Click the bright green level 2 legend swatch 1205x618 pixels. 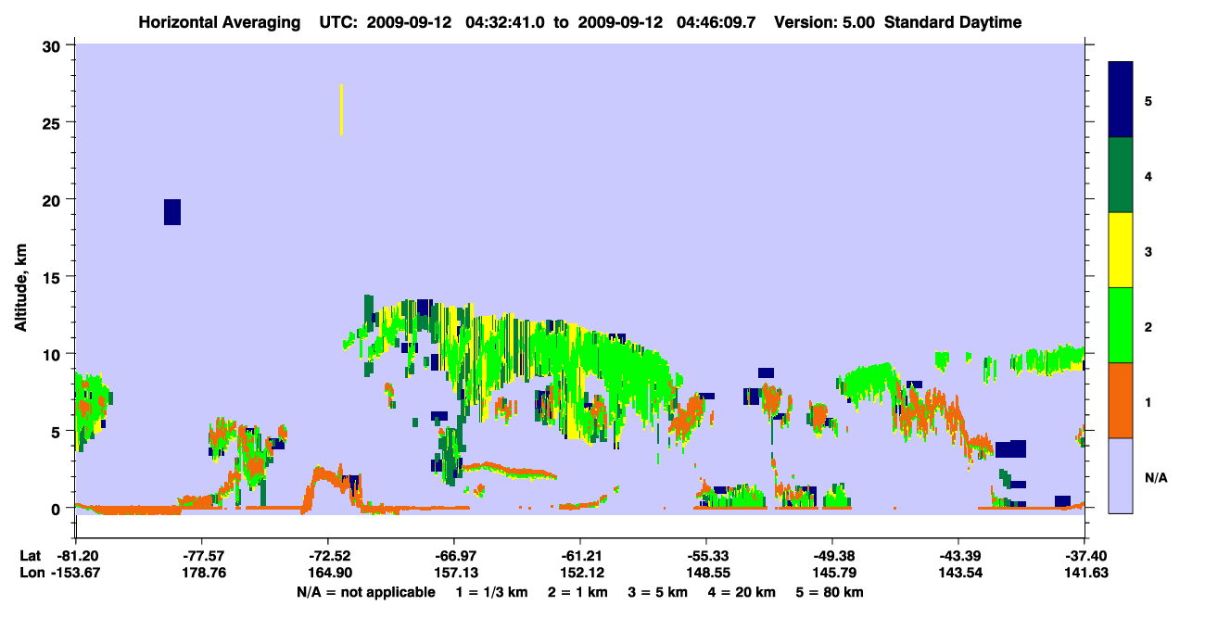coord(1121,325)
